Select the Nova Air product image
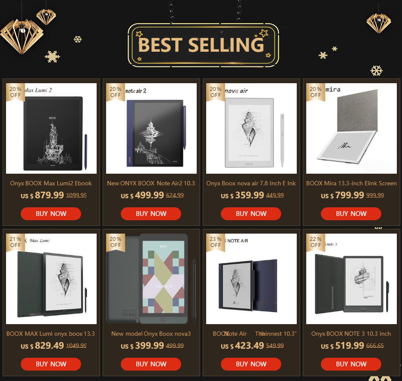Screen dimensions: 402x381 pos(251,128)
